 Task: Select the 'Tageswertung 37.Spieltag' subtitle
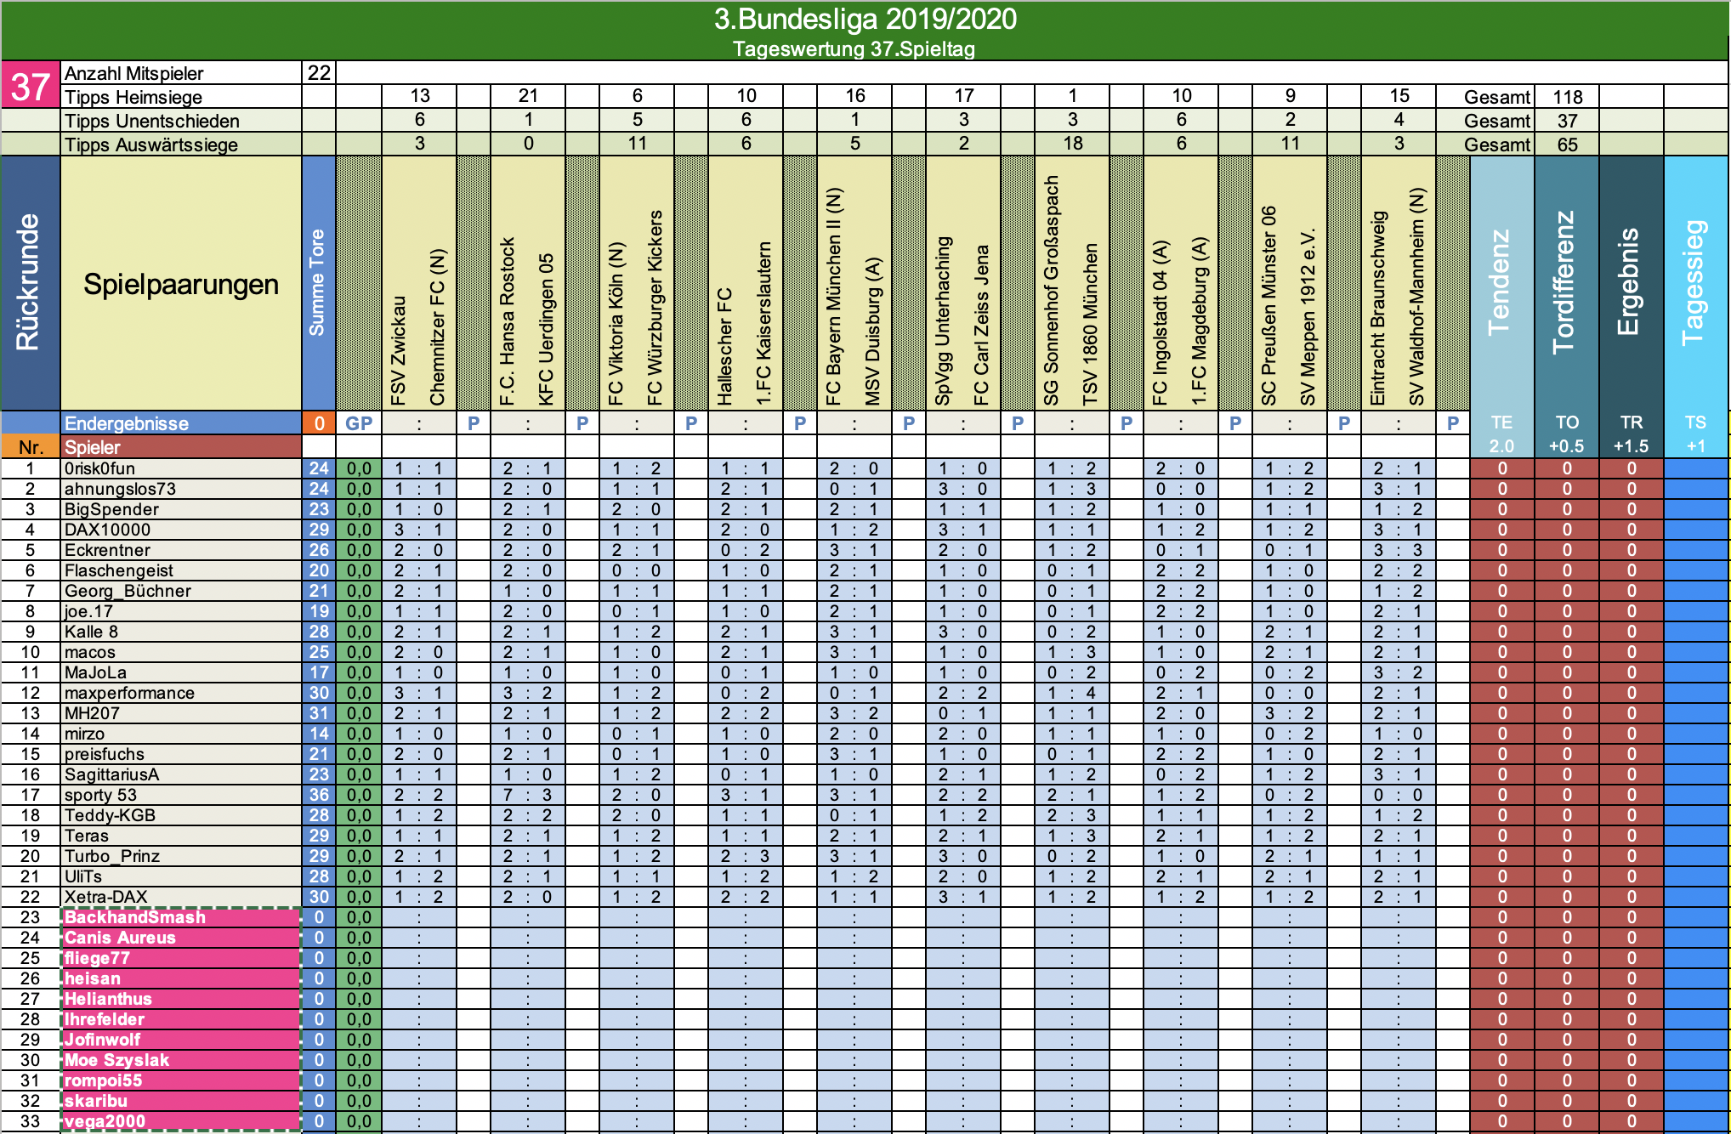[854, 48]
